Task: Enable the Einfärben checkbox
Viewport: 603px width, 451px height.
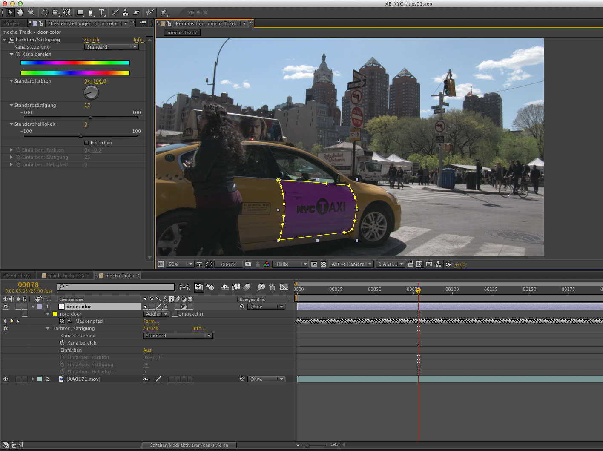Action: pos(86,143)
